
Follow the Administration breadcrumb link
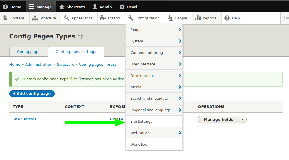[x=38, y=64]
